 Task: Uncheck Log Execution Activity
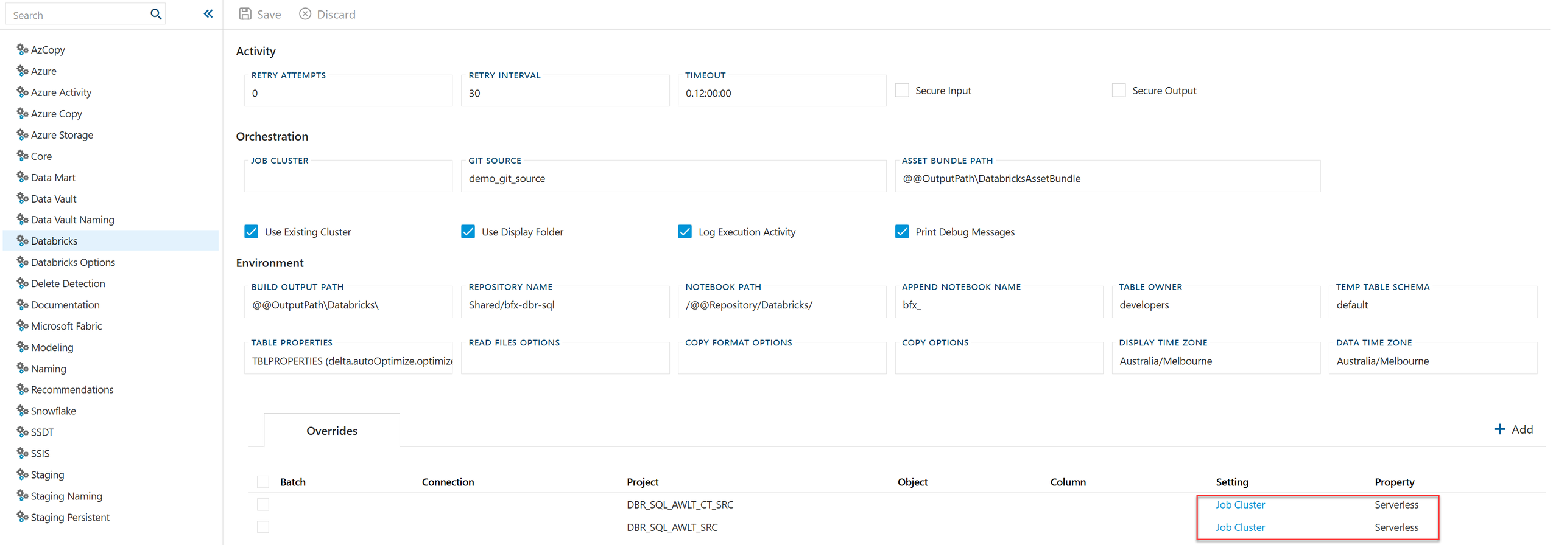pyautogui.click(x=685, y=232)
